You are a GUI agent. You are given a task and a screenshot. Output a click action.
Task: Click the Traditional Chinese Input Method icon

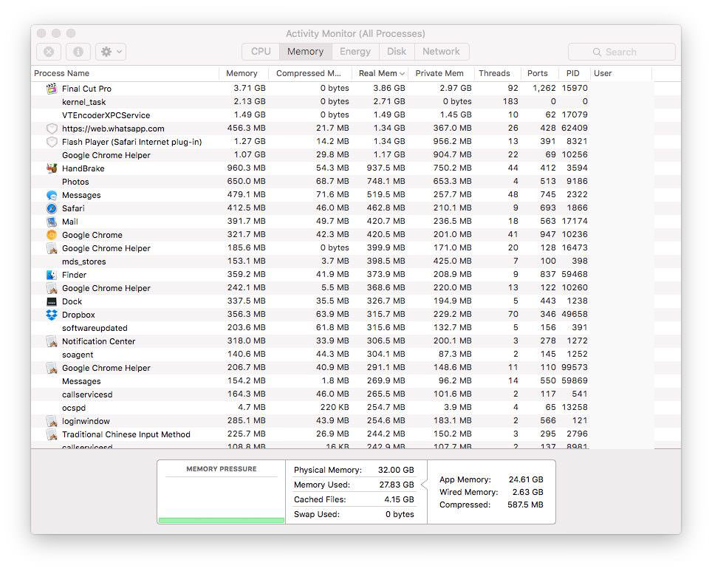pos(52,435)
